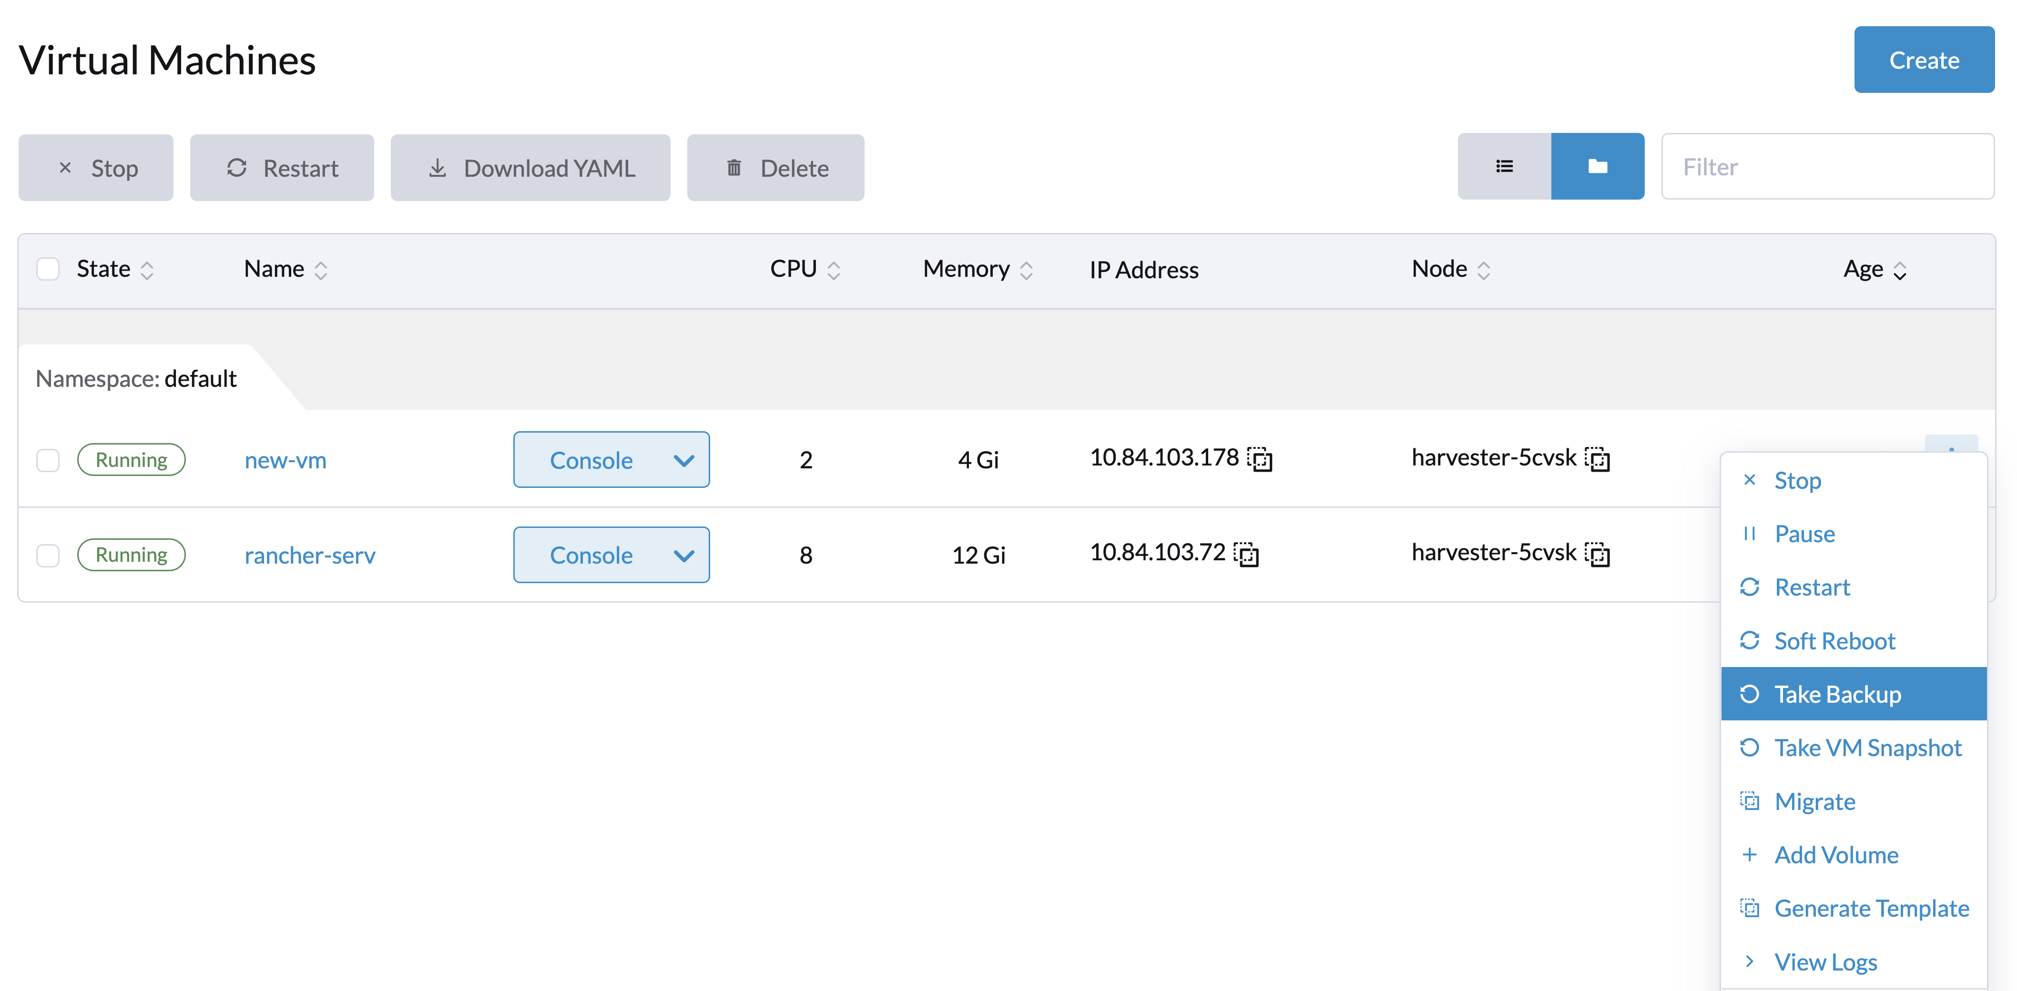This screenshot has width=2017, height=991.
Task: Check the rancher-serv row checkbox
Action: tap(48, 555)
